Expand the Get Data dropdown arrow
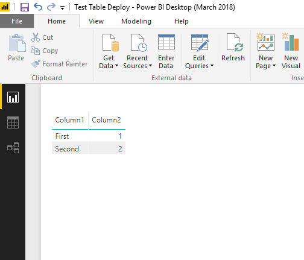 116,66
